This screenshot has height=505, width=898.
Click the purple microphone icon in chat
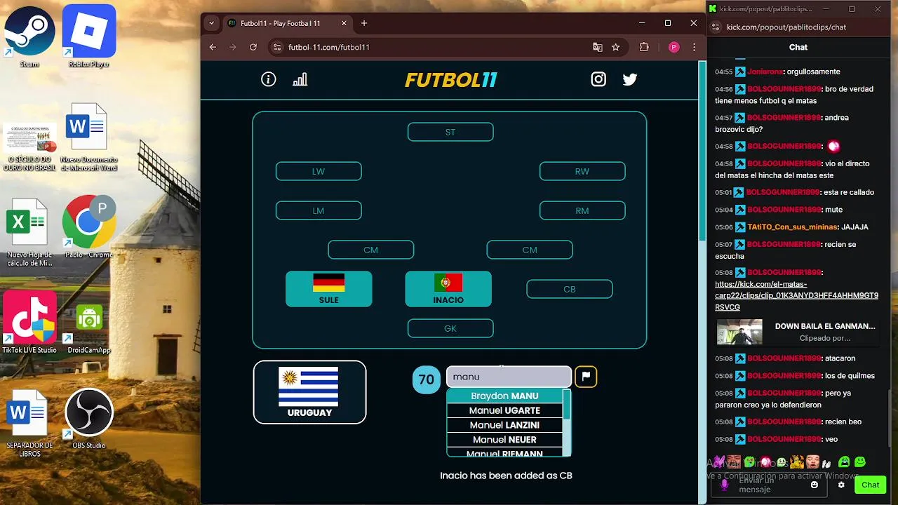(x=725, y=485)
